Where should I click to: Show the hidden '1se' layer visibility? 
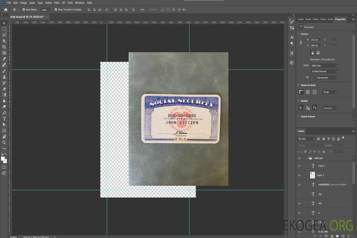pyautogui.click(x=299, y=194)
